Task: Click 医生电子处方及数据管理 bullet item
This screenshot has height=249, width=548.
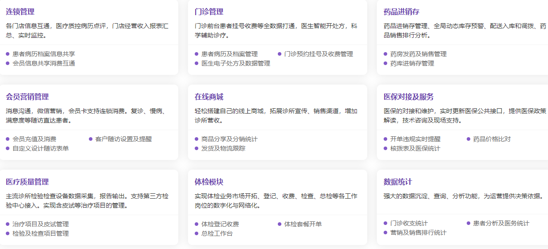Action: 236,63
